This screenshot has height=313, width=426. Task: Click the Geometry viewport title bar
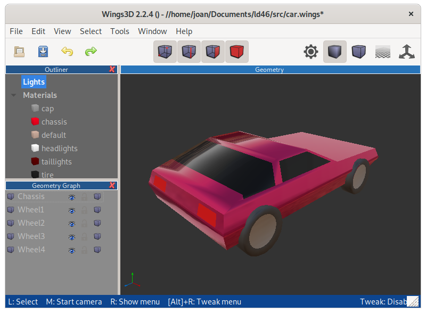(271, 70)
